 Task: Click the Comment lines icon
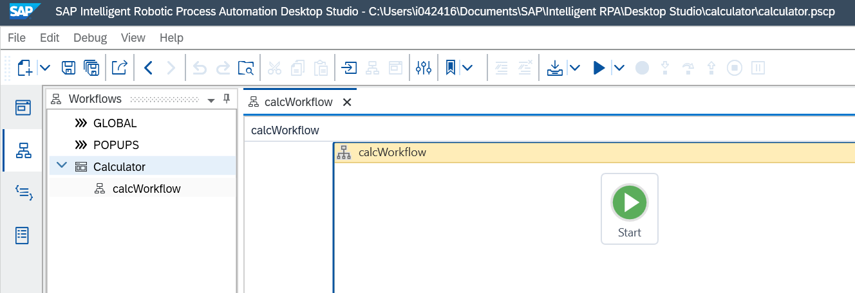click(502, 67)
